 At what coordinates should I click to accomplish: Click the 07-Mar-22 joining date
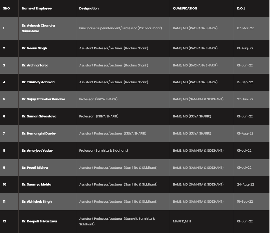245,28
